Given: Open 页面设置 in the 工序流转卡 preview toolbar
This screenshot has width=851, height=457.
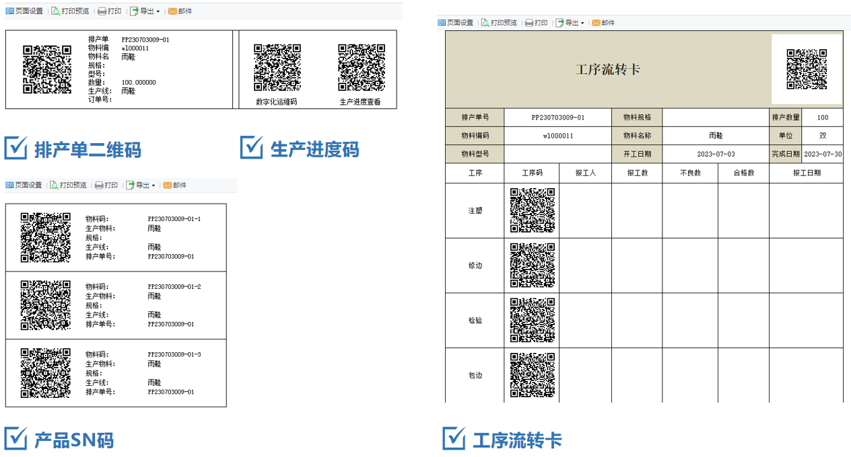Looking at the screenshot, I should [456, 23].
